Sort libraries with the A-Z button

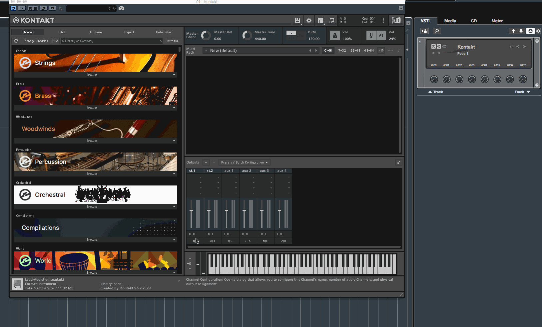(x=55, y=41)
